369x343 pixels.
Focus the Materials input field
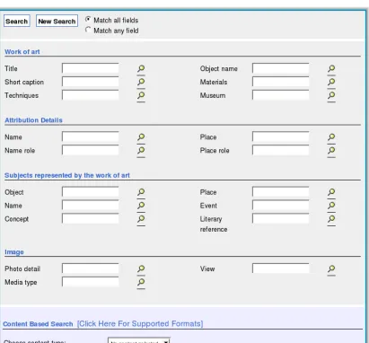pyautogui.click(x=281, y=82)
